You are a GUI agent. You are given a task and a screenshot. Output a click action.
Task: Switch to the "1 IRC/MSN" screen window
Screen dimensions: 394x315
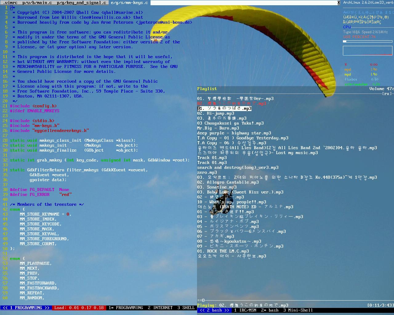pyautogui.click(x=245, y=310)
